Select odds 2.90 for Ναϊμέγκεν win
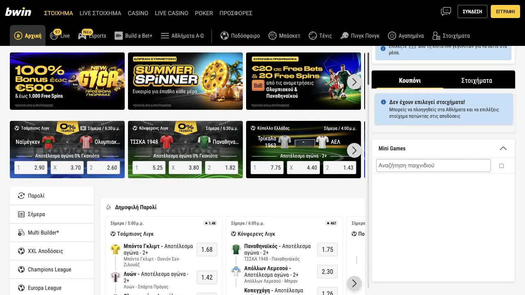 pos(31,168)
